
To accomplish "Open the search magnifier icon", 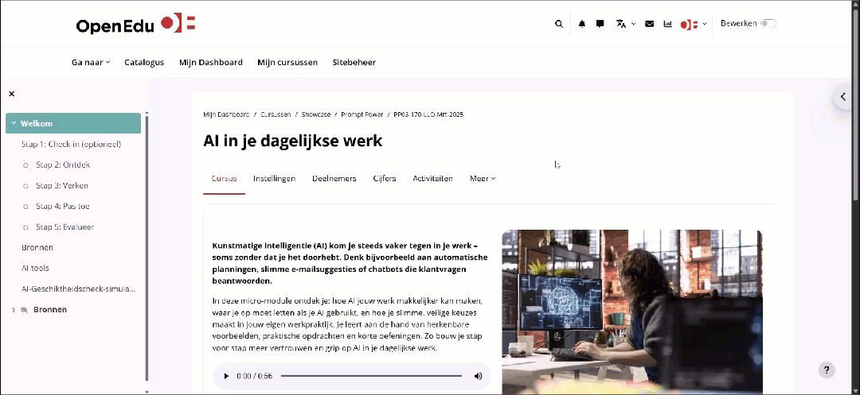I will tap(558, 24).
